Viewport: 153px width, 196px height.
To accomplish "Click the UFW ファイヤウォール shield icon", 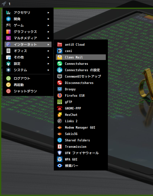I will [x=60, y=153].
